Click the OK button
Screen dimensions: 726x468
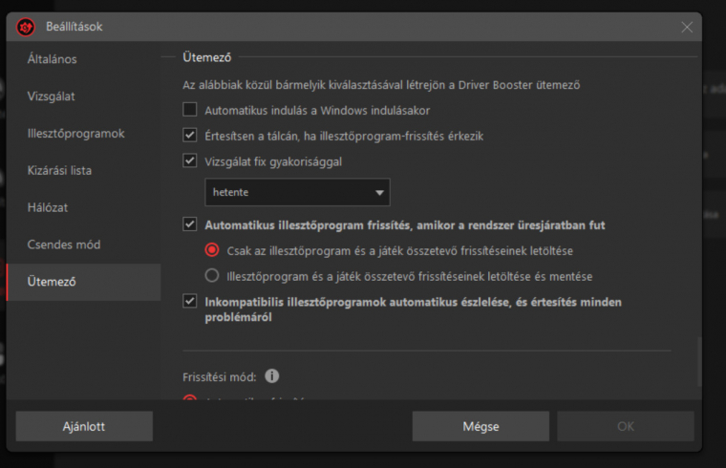(x=626, y=426)
